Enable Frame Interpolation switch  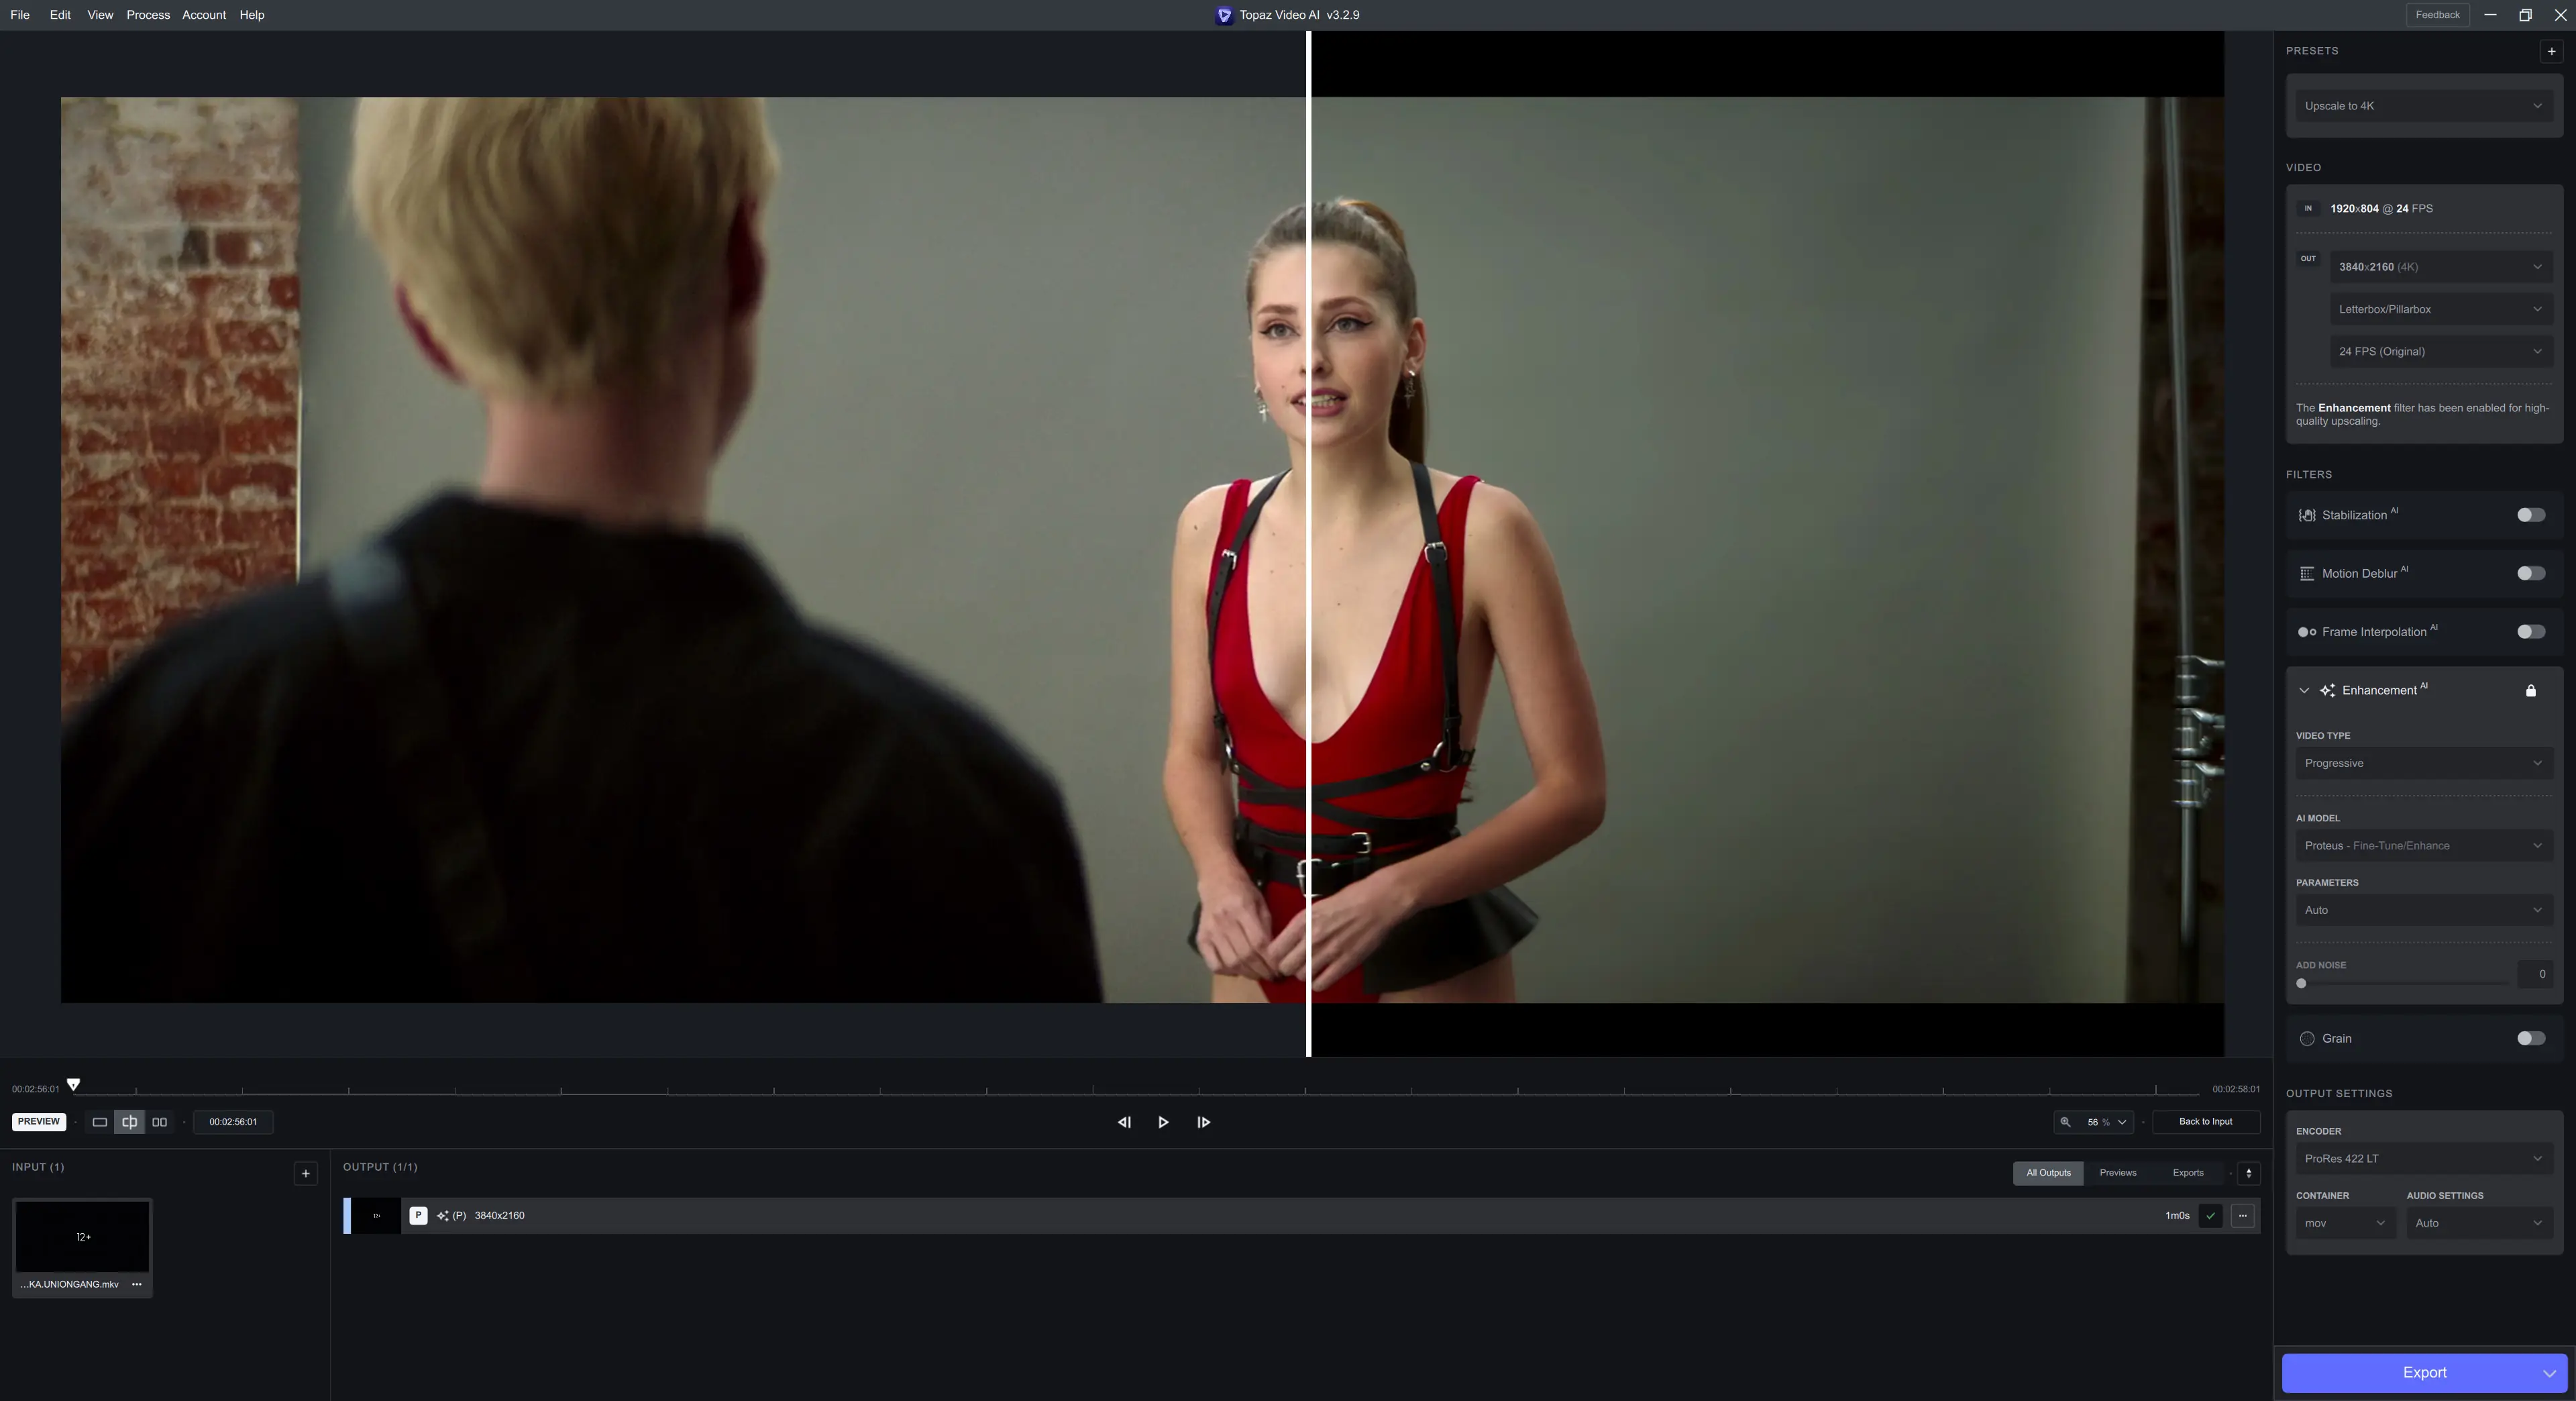click(2530, 632)
